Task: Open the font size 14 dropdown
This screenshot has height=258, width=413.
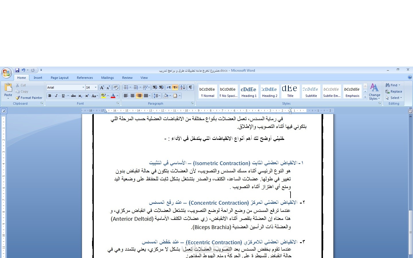Action: (96, 87)
